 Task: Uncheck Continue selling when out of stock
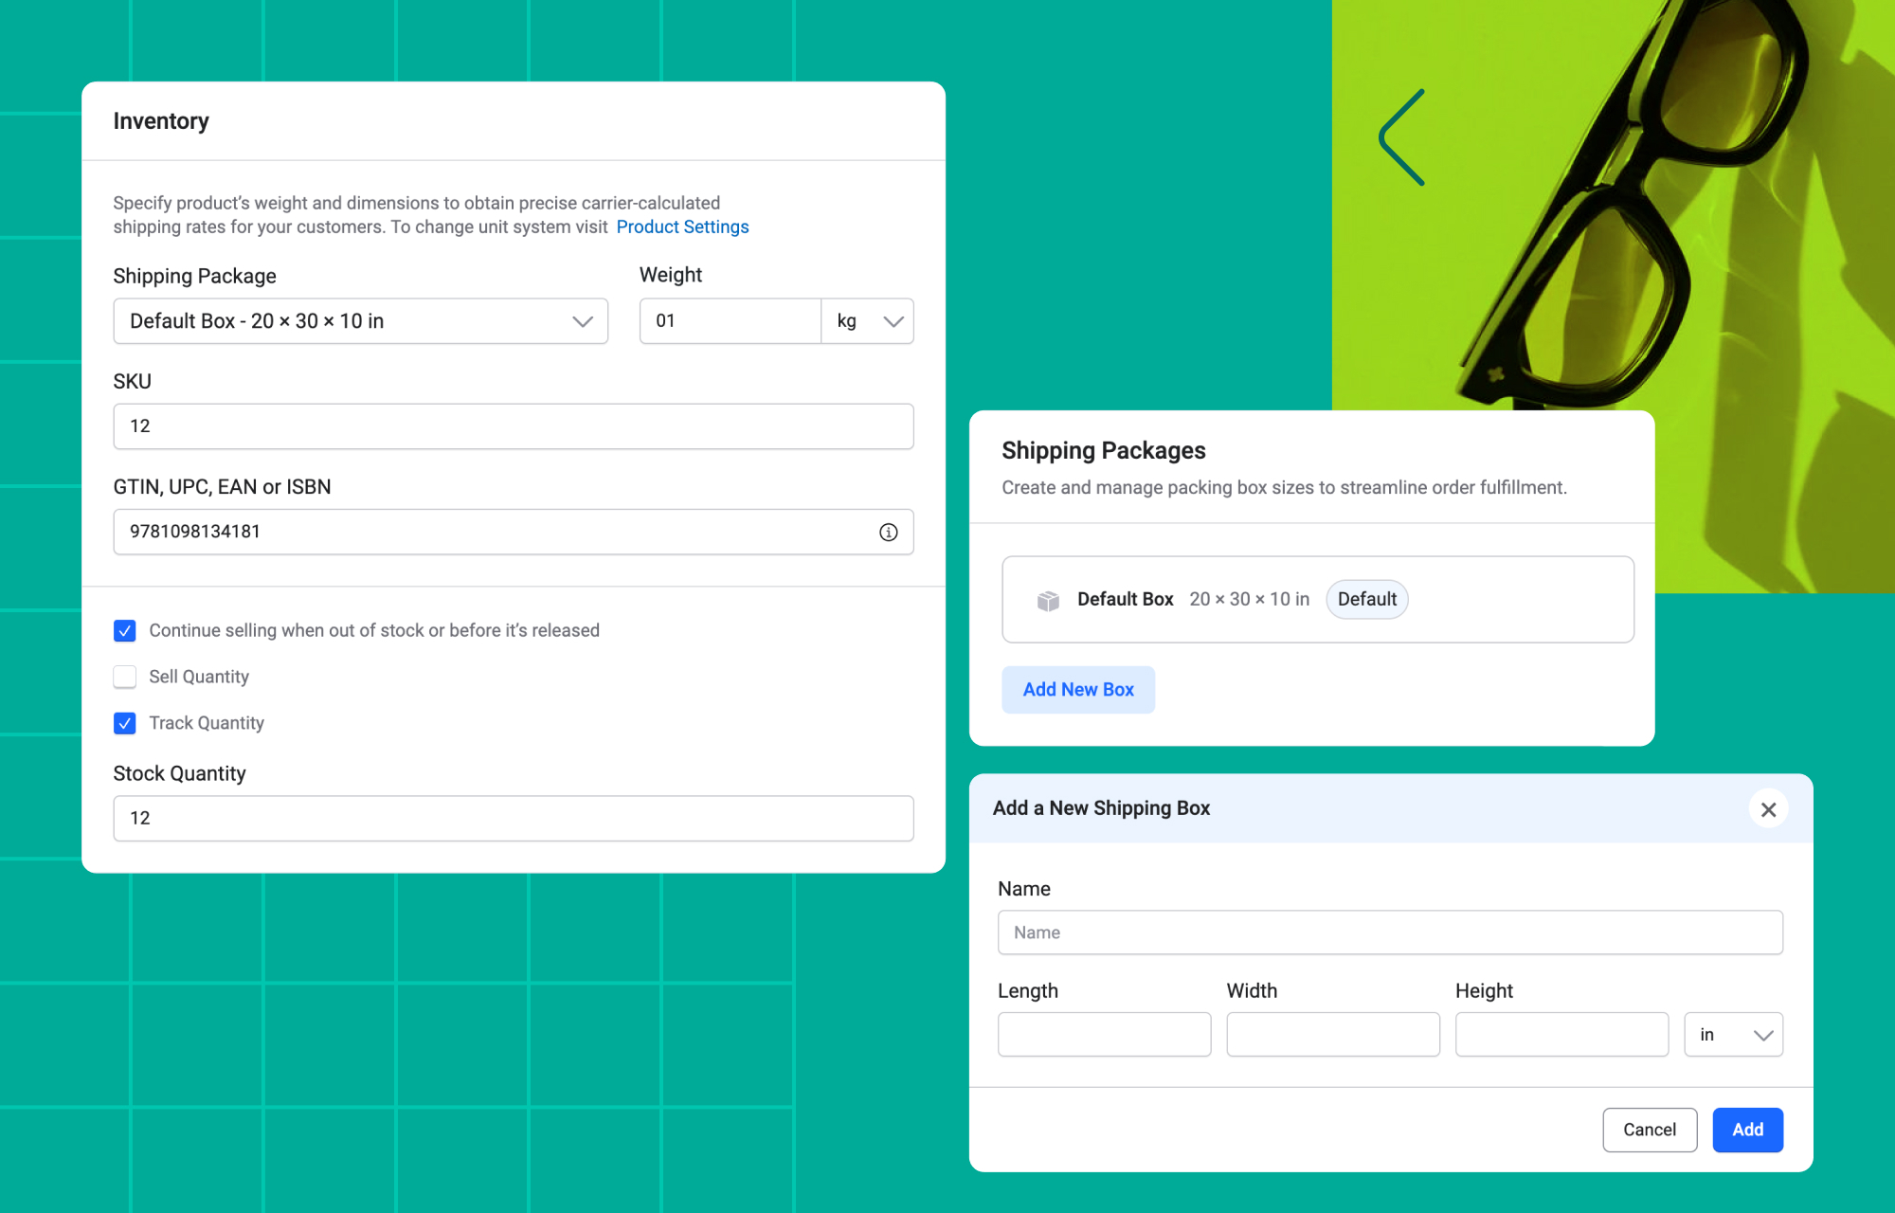click(x=125, y=631)
